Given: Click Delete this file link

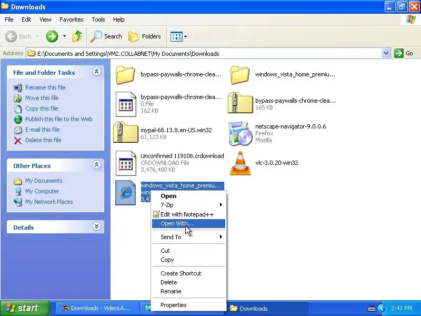Looking at the screenshot, I should [43, 140].
